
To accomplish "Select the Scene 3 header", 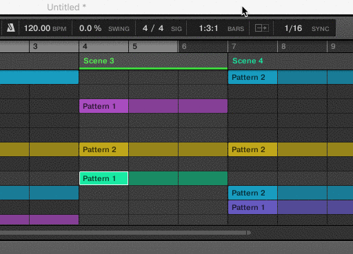I will [153, 61].
